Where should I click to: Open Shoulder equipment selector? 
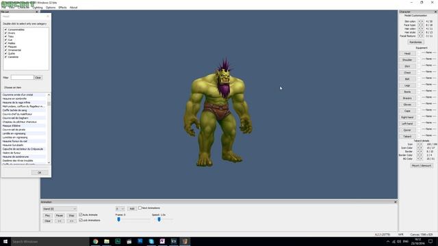pos(407,59)
